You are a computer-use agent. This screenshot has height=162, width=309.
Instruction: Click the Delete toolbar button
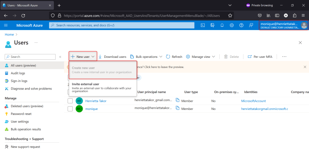tap(231, 57)
